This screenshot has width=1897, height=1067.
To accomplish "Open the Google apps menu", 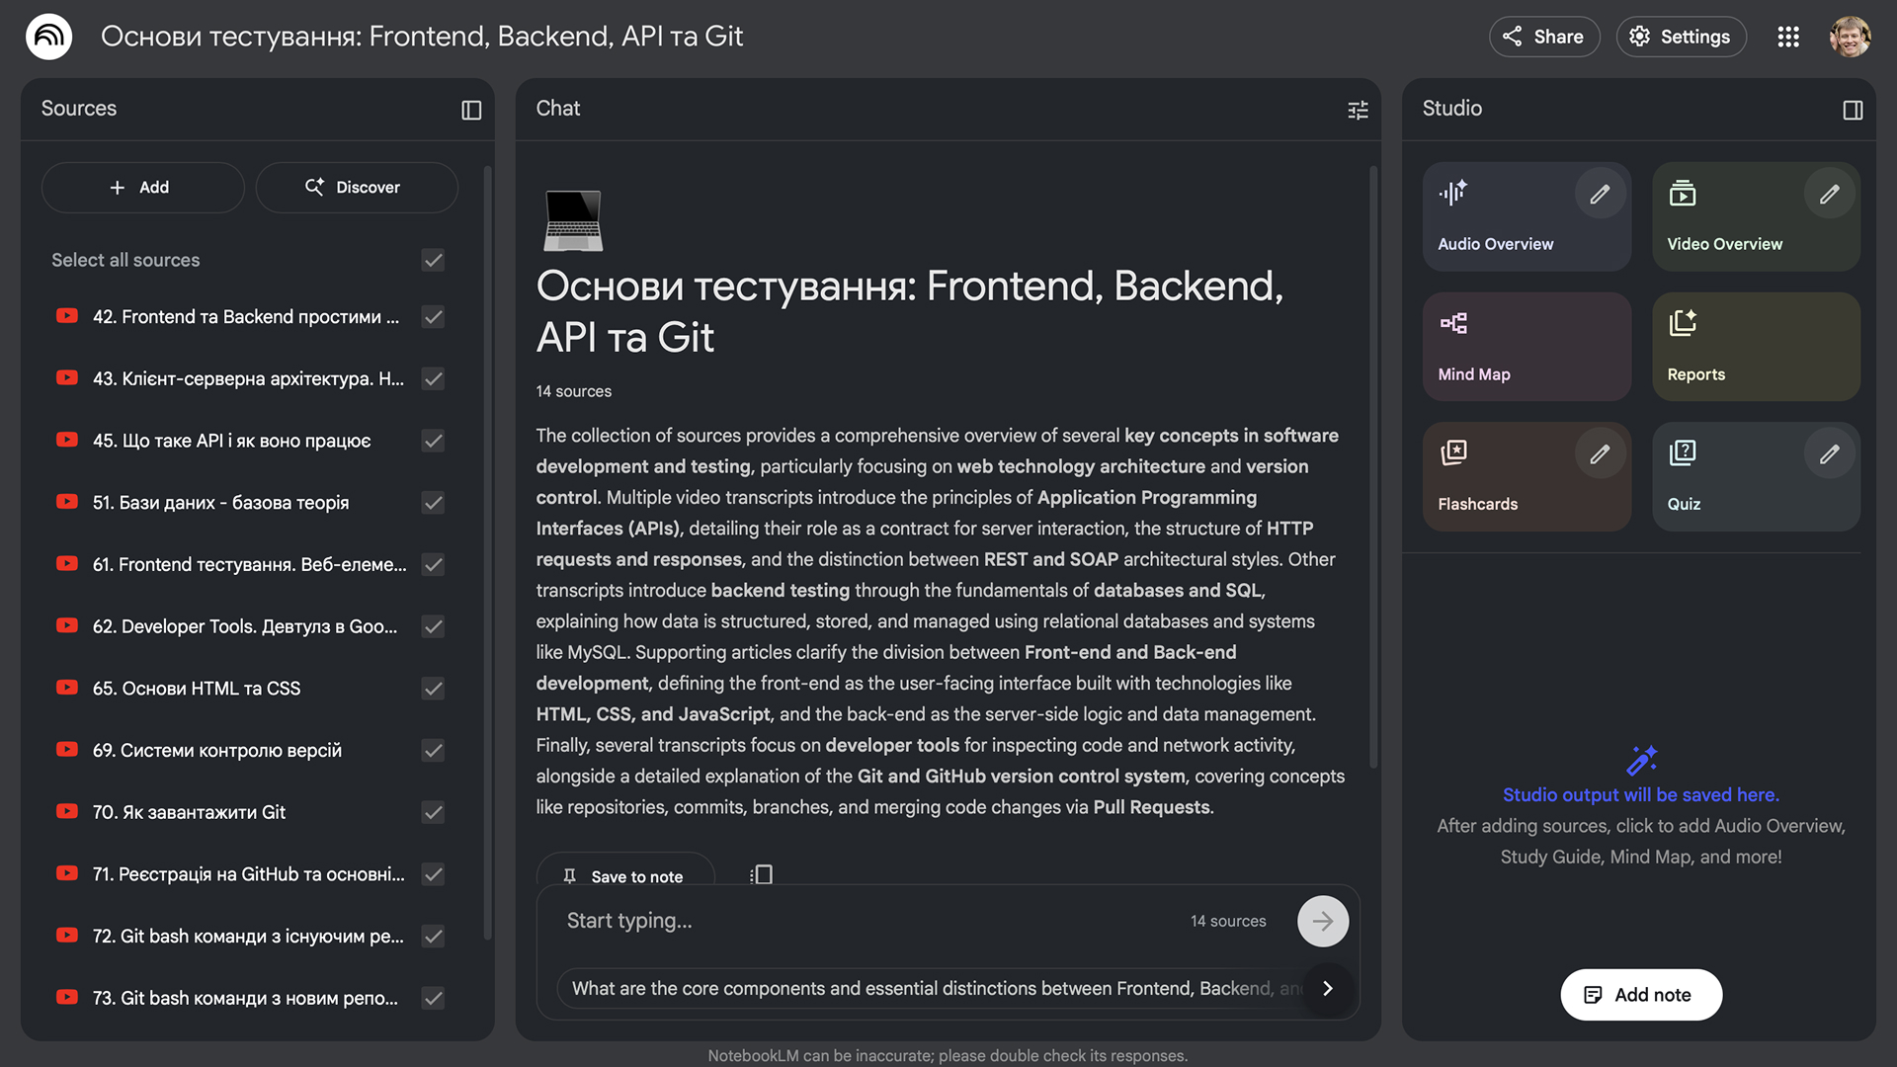I will click(1788, 37).
